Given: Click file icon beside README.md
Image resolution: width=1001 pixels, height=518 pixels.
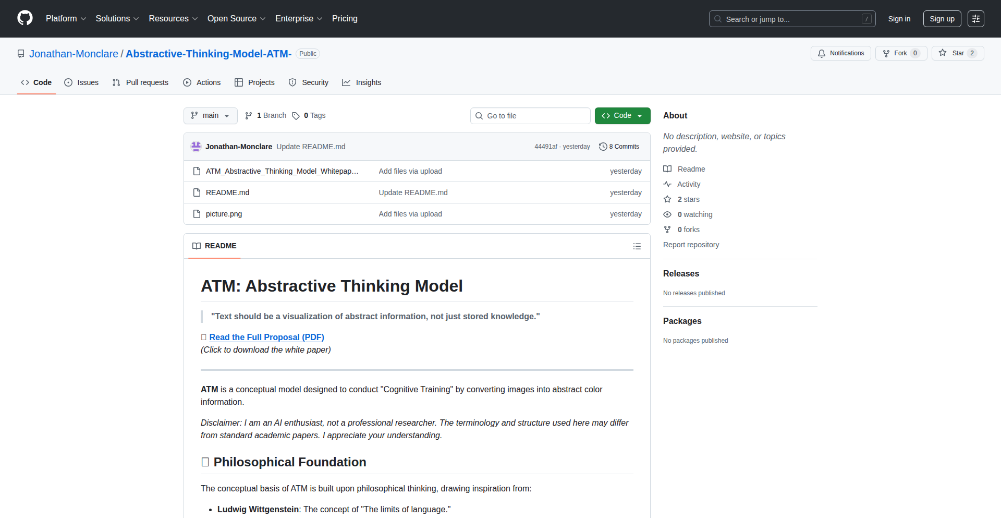Looking at the screenshot, I should click(x=197, y=192).
